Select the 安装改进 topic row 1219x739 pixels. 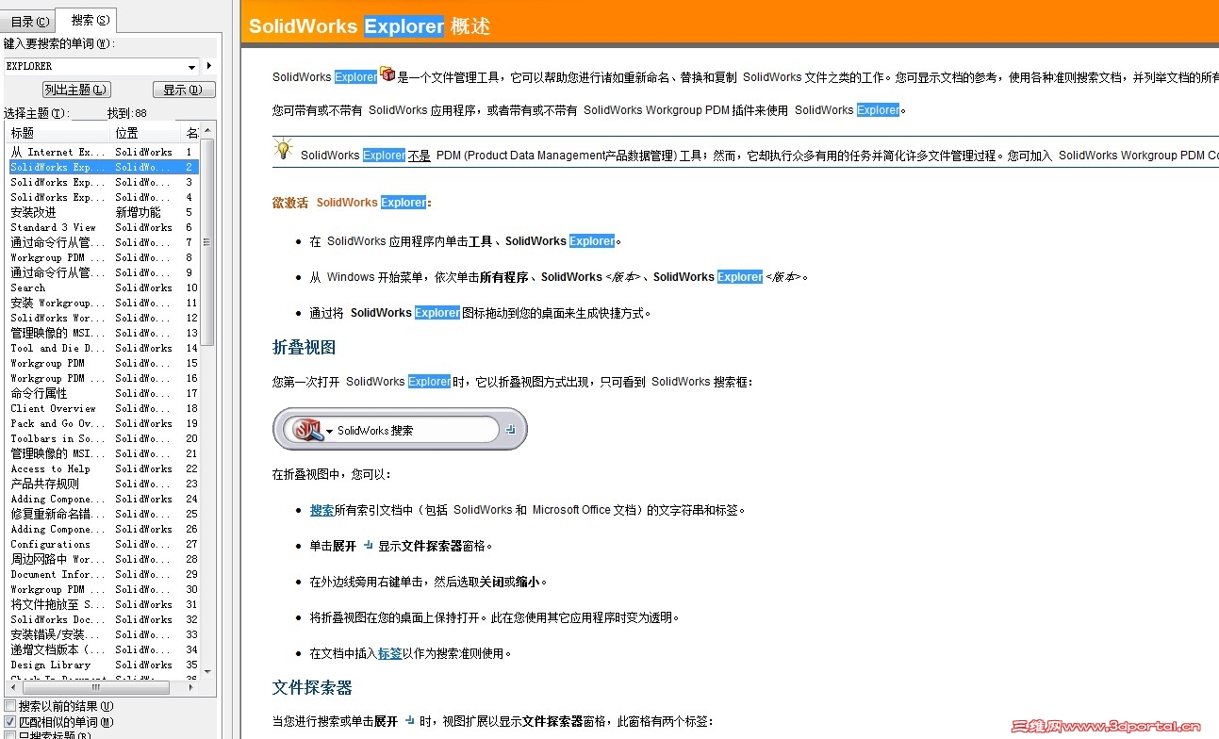(104, 212)
